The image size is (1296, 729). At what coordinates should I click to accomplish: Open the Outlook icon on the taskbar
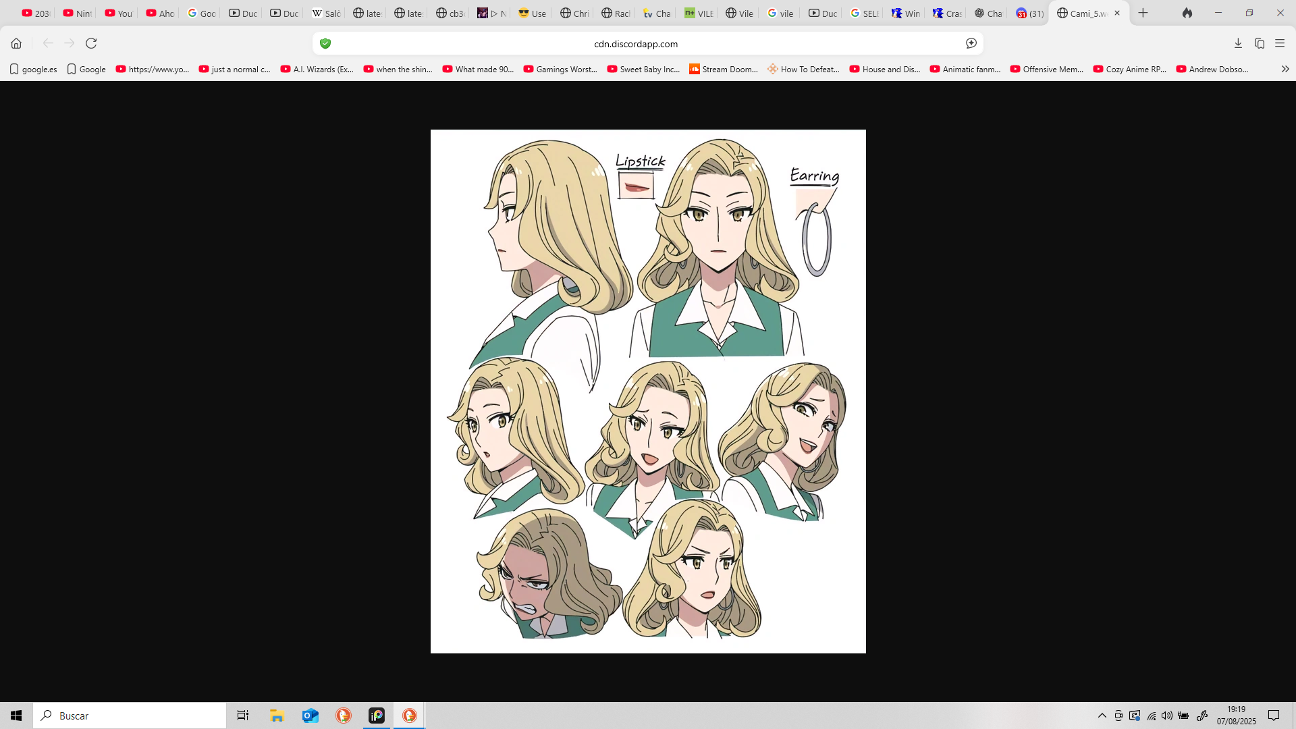tap(310, 715)
